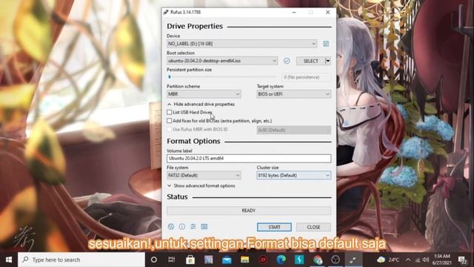
Task: Open the notification center icon
Action: pos(462,260)
